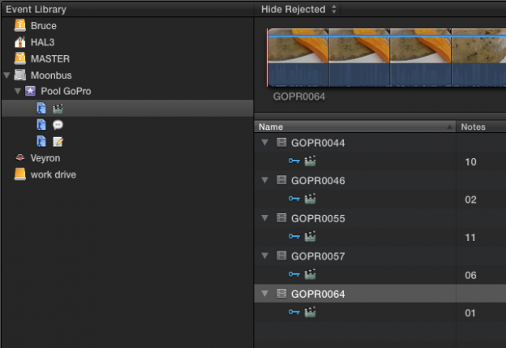Screen dimensions: 506x348
Task: Collapse the GOPR0044 clip row
Action: [x=264, y=143]
